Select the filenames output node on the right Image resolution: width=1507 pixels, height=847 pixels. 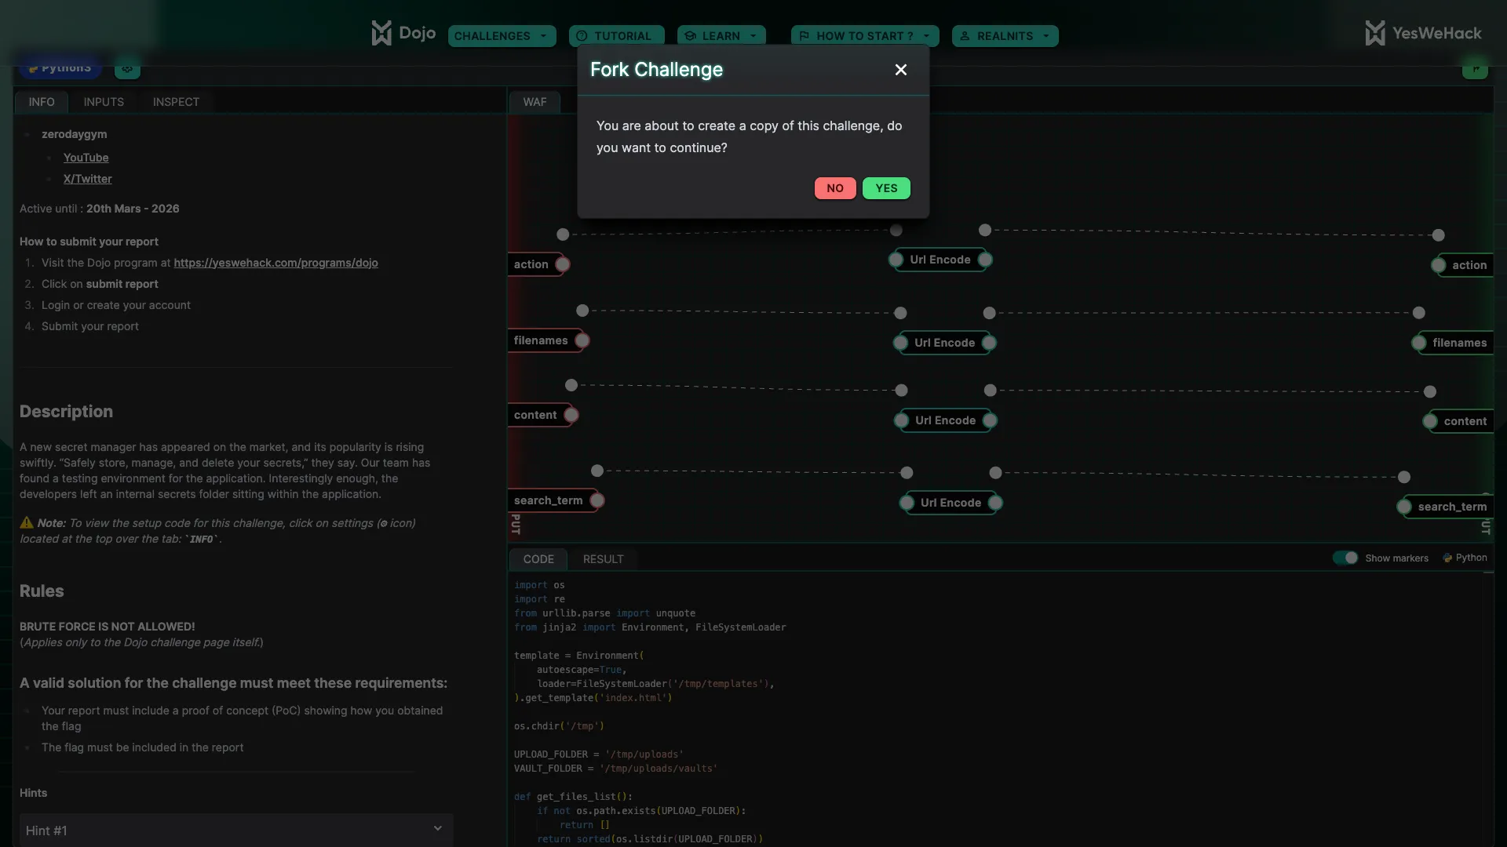coord(1457,343)
